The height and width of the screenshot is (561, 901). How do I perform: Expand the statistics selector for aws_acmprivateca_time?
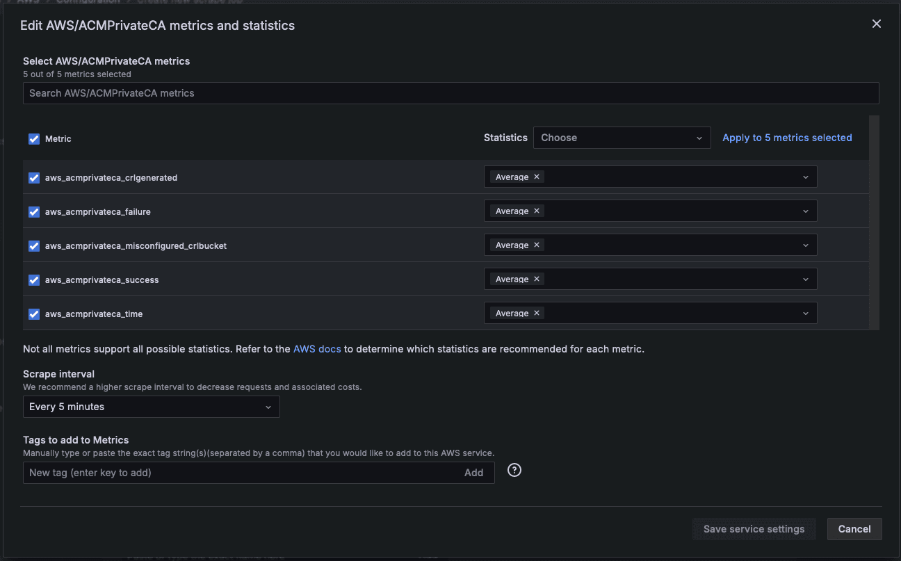click(805, 313)
